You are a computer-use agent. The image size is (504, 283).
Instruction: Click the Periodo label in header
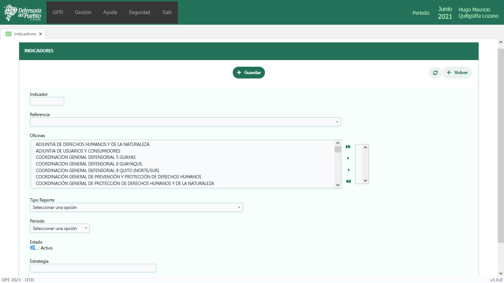[x=421, y=13]
